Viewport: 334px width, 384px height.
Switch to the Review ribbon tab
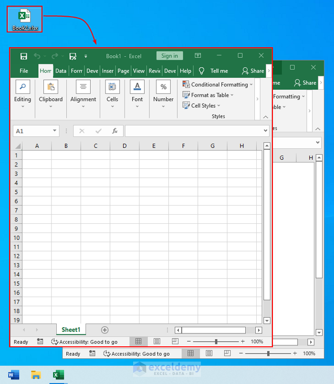pos(155,71)
